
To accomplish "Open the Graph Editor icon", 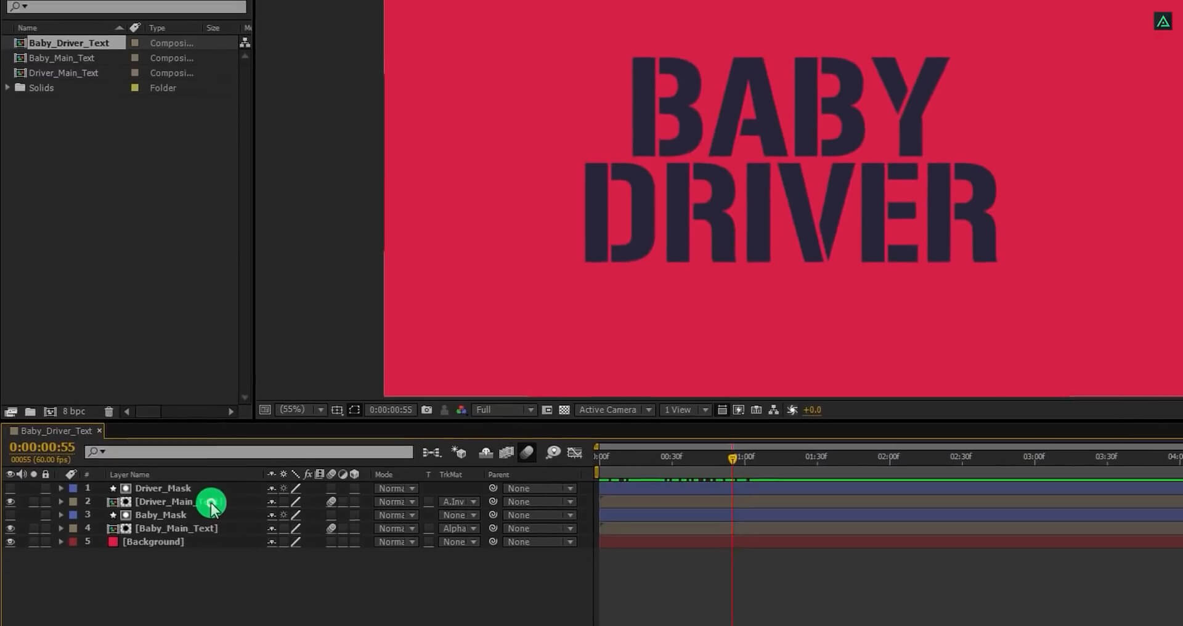I will [574, 453].
